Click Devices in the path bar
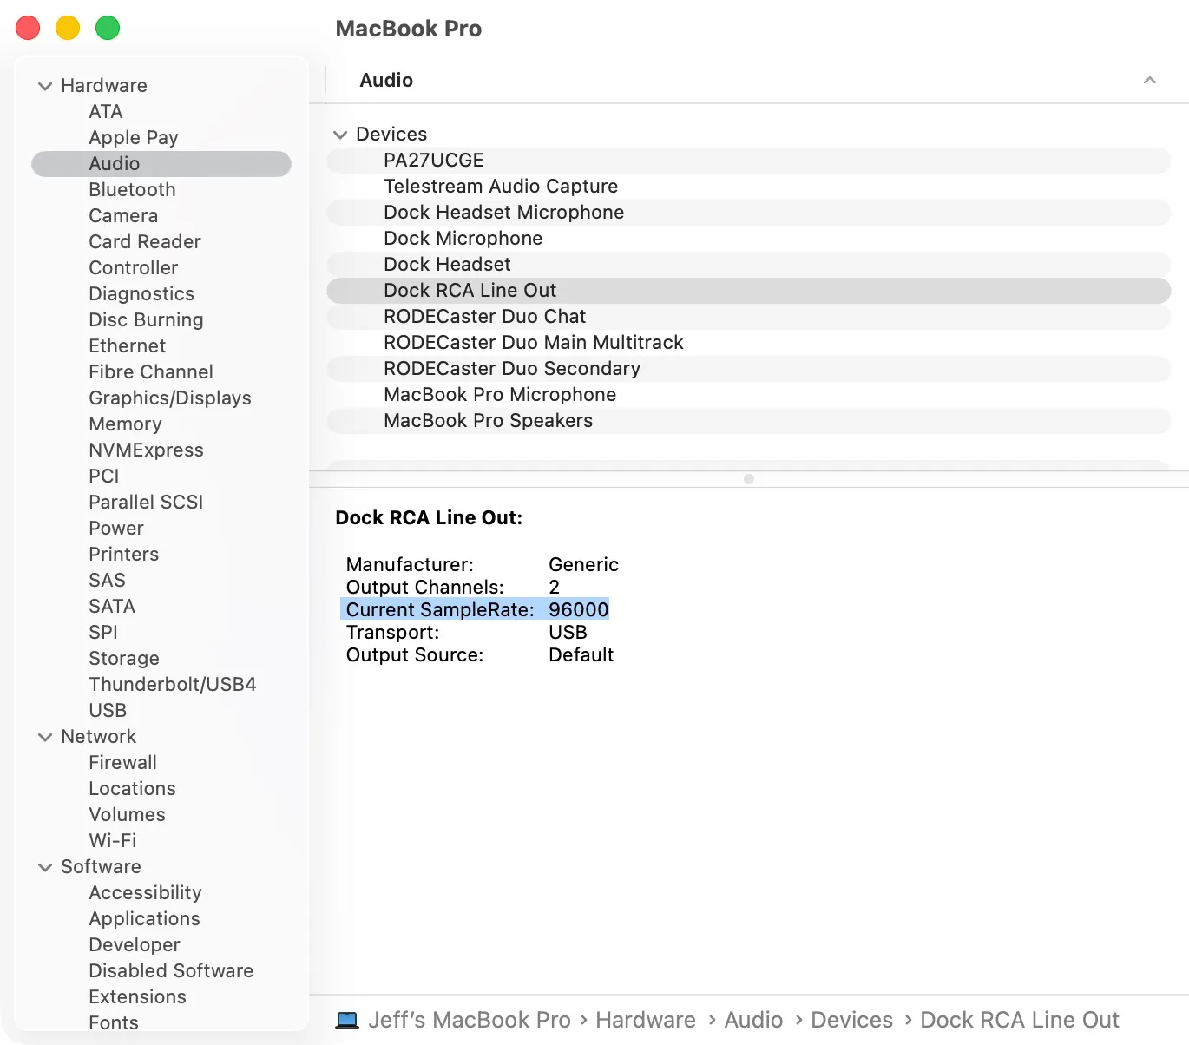This screenshot has width=1189, height=1045. tap(851, 1020)
